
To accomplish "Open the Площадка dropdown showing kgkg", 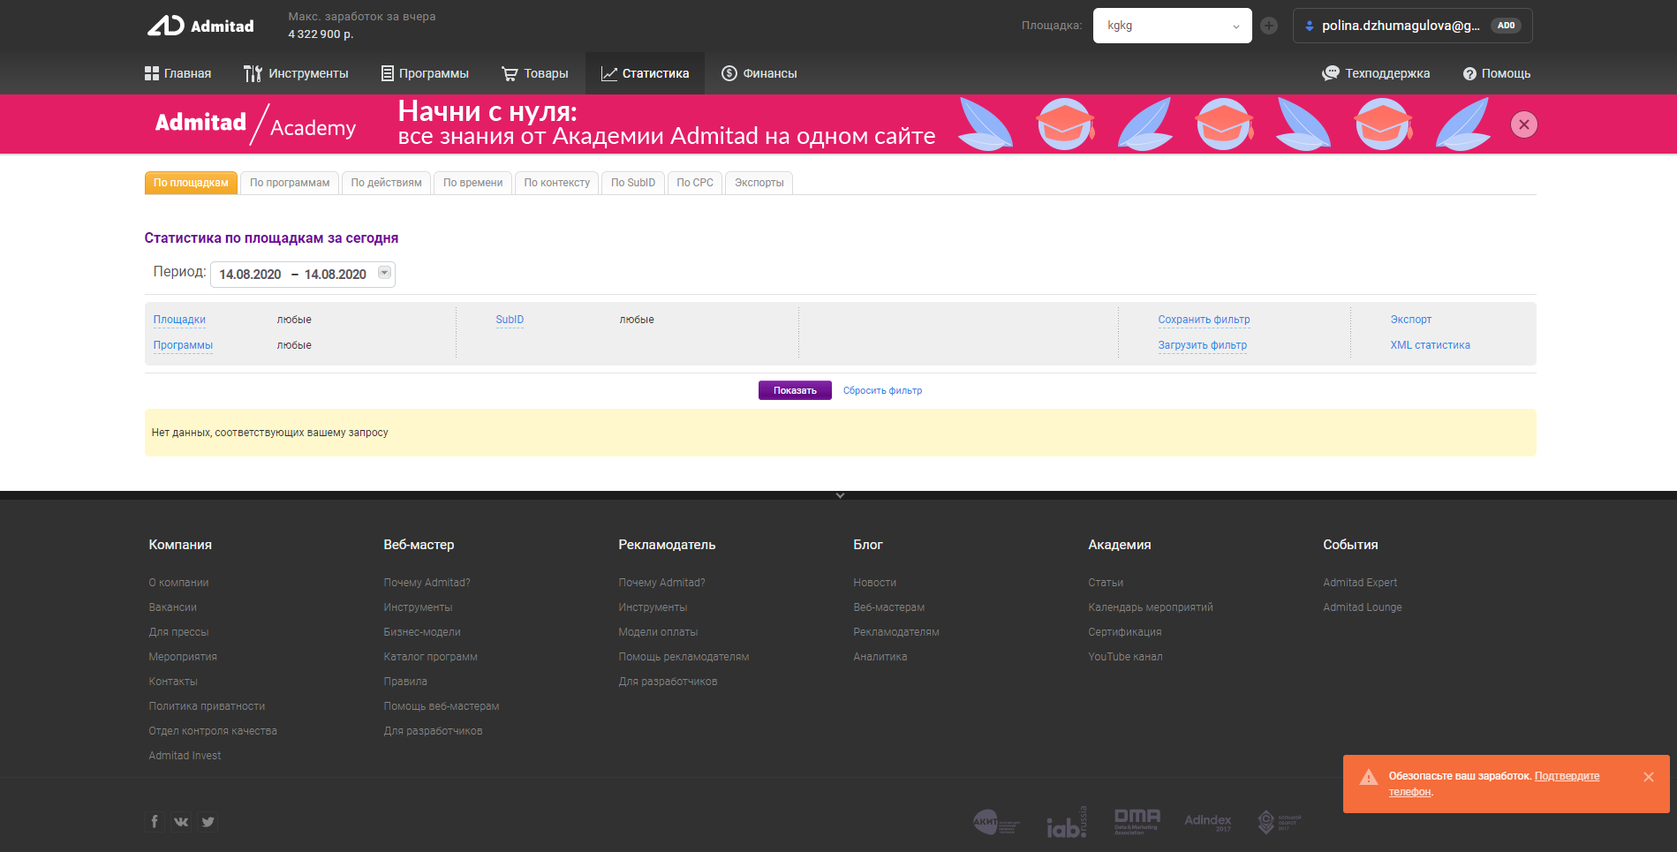I will [x=1172, y=26].
